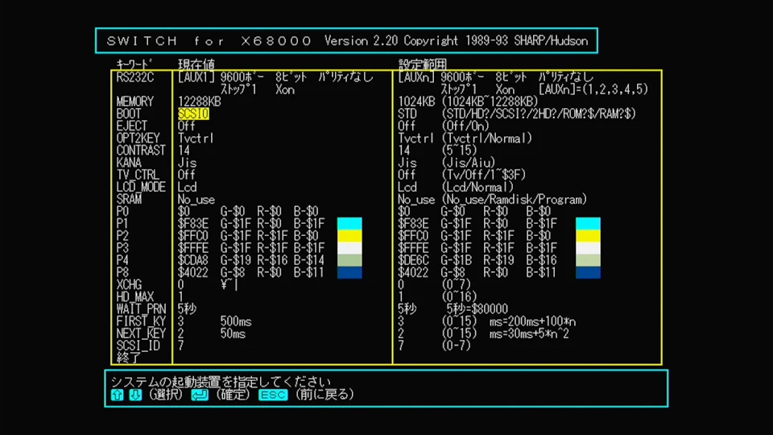Viewport: 773px width, 435px height.
Task: Select the BOOT keyword
Action: (x=129, y=114)
